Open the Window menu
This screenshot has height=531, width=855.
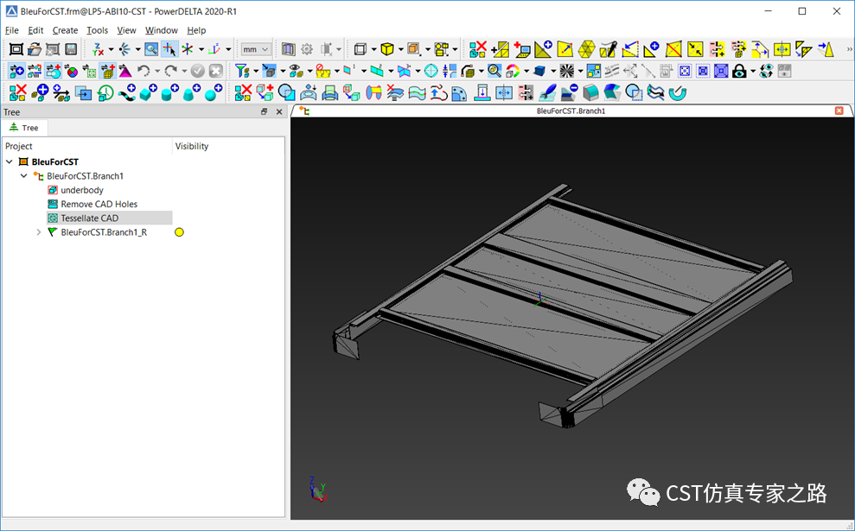coord(162,30)
